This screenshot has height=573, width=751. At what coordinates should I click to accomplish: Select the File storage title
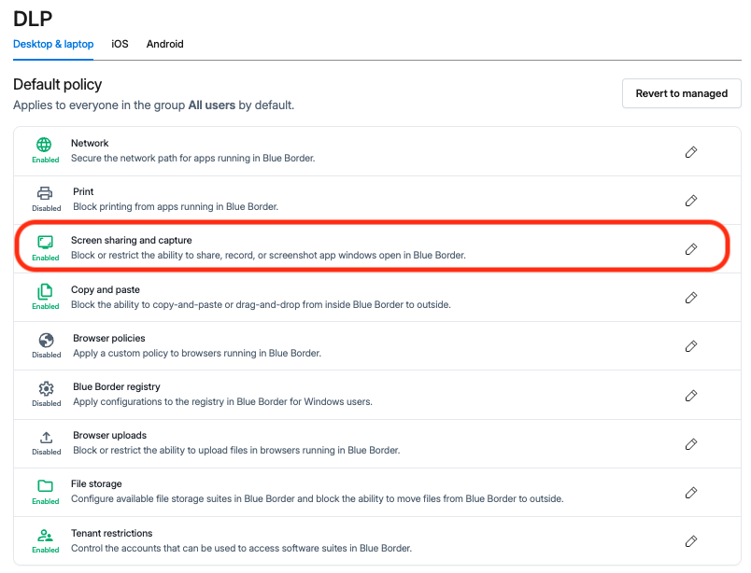96,484
